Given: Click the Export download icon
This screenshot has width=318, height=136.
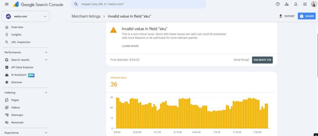Looking at the screenshot, I should coord(281,16).
